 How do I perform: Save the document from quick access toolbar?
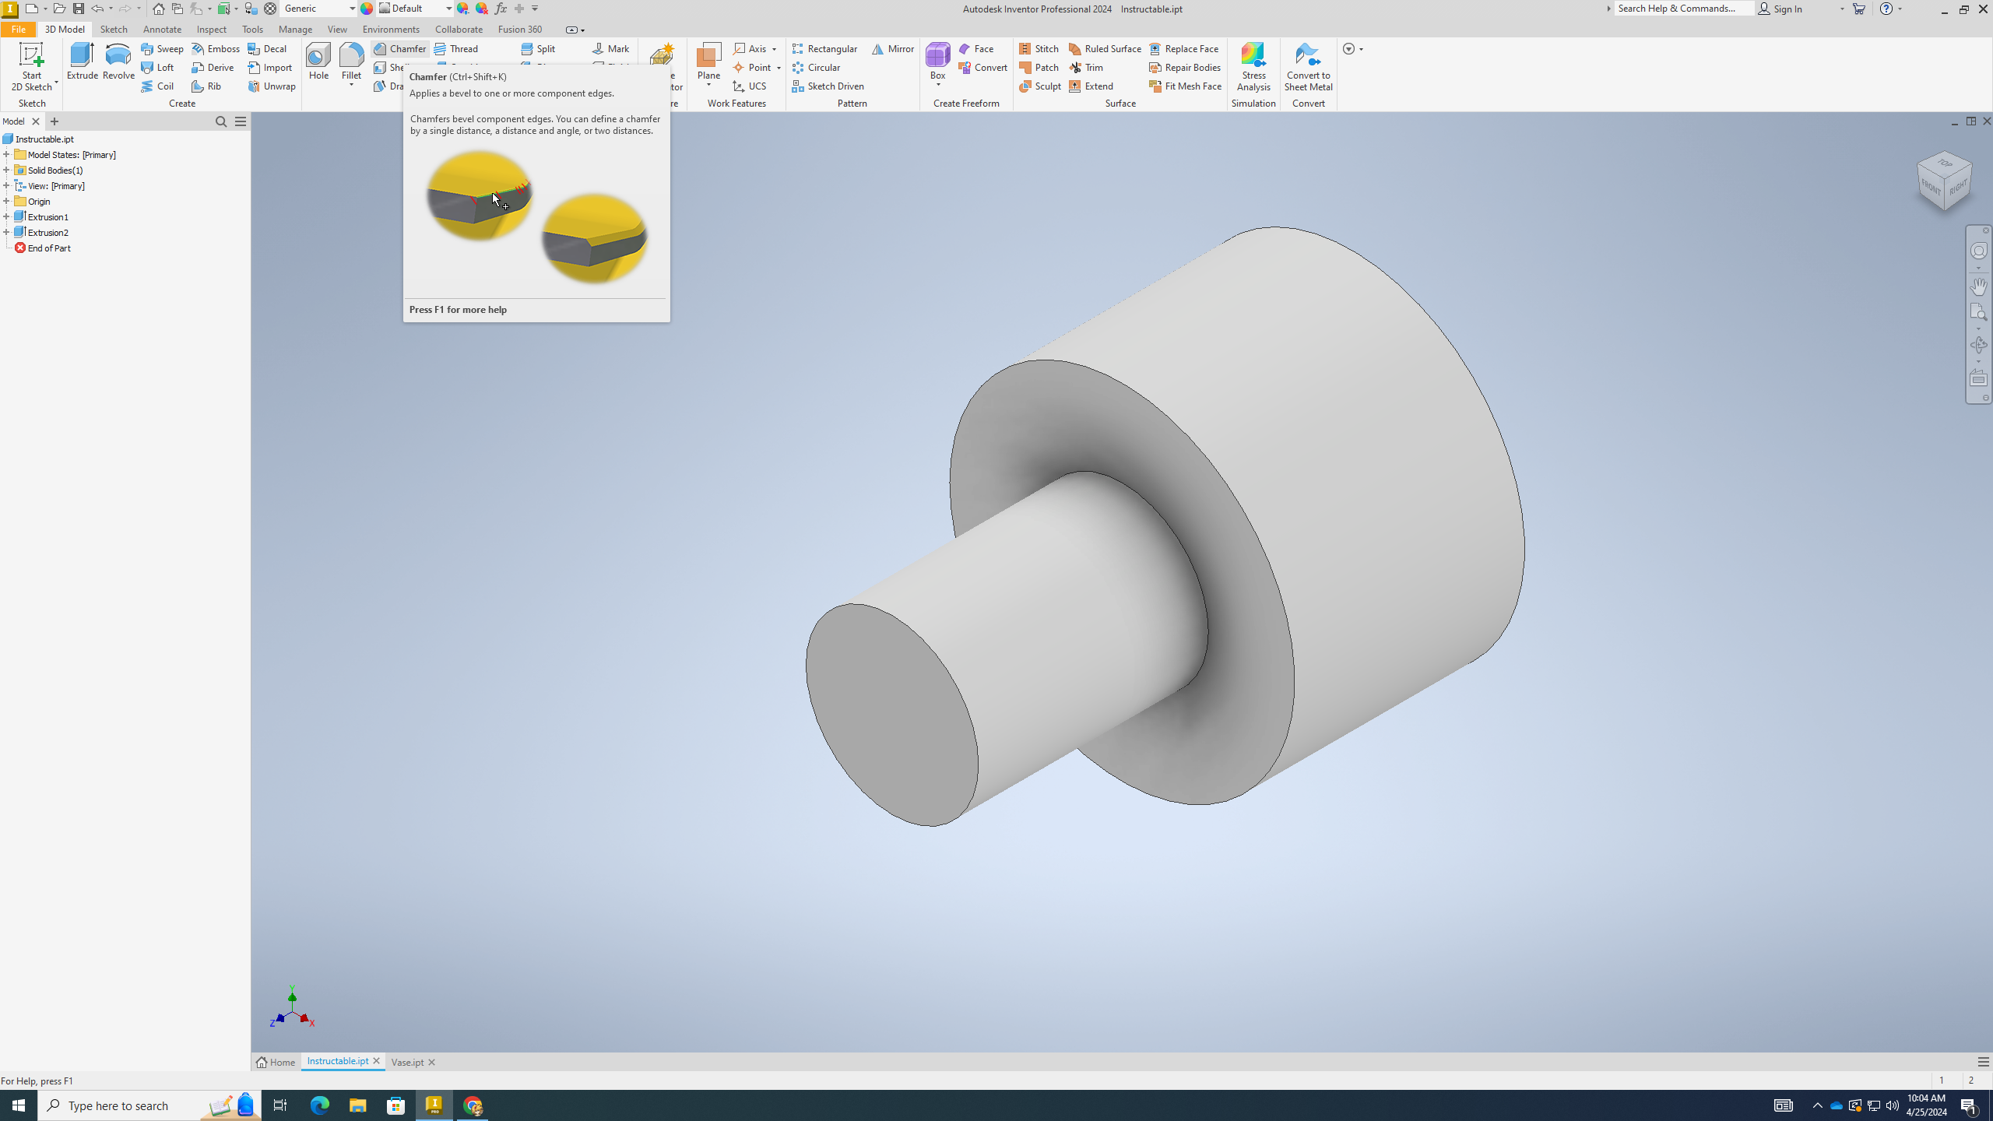(x=79, y=9)
